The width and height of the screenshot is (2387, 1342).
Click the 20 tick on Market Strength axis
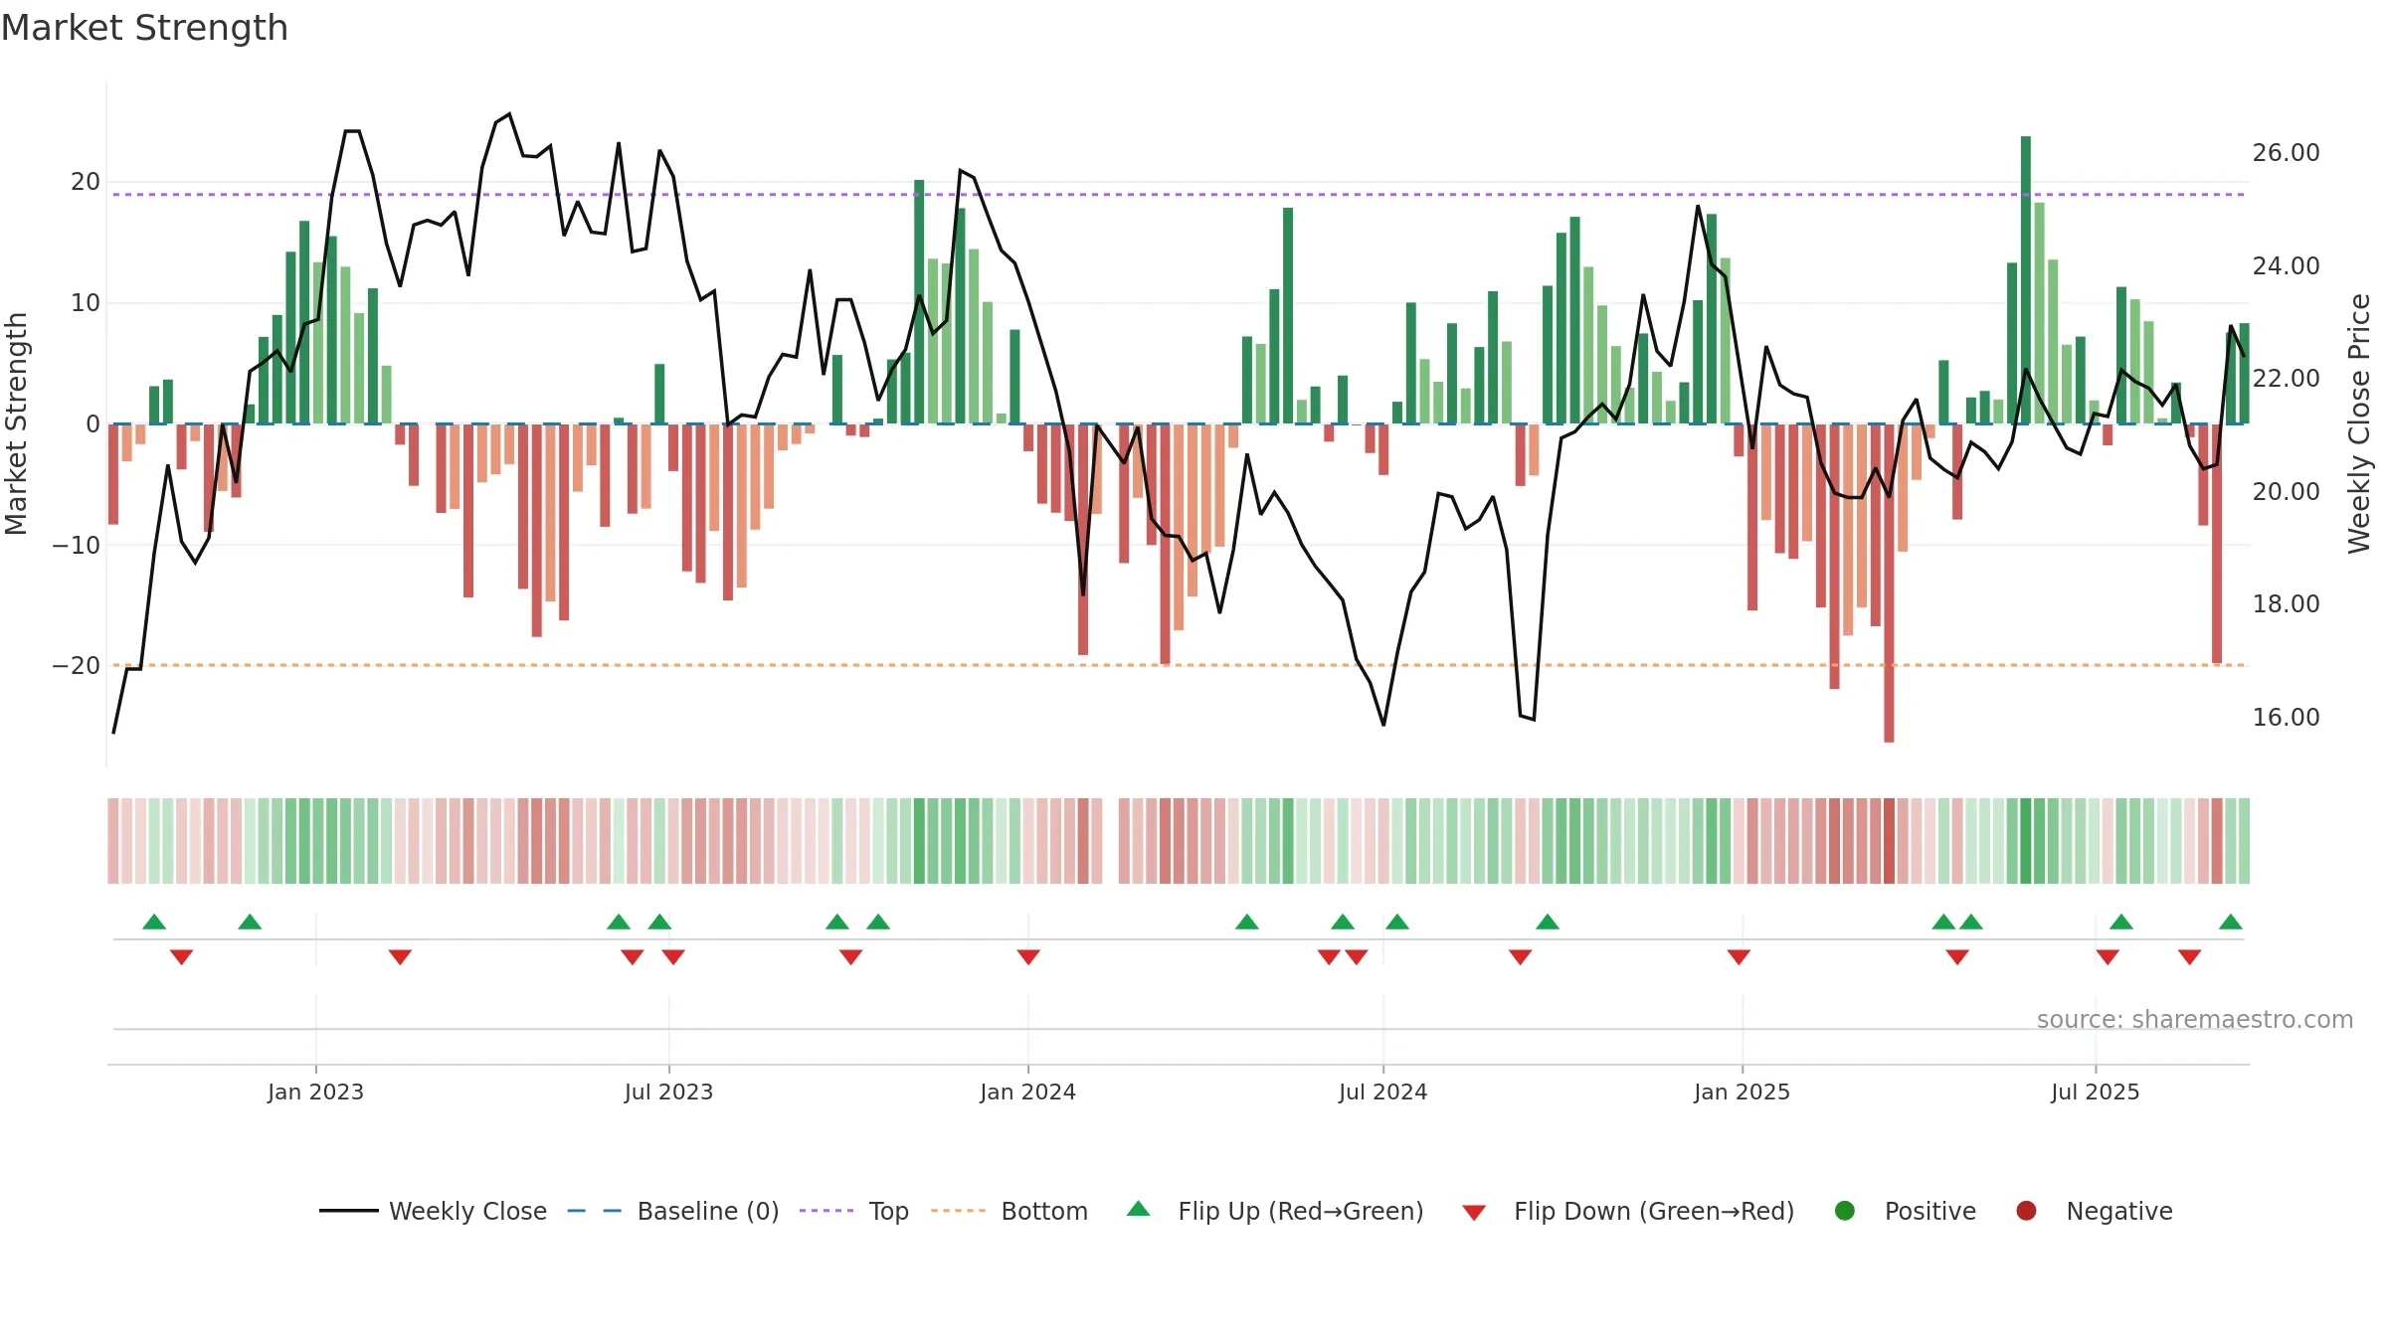pos(86,182)
